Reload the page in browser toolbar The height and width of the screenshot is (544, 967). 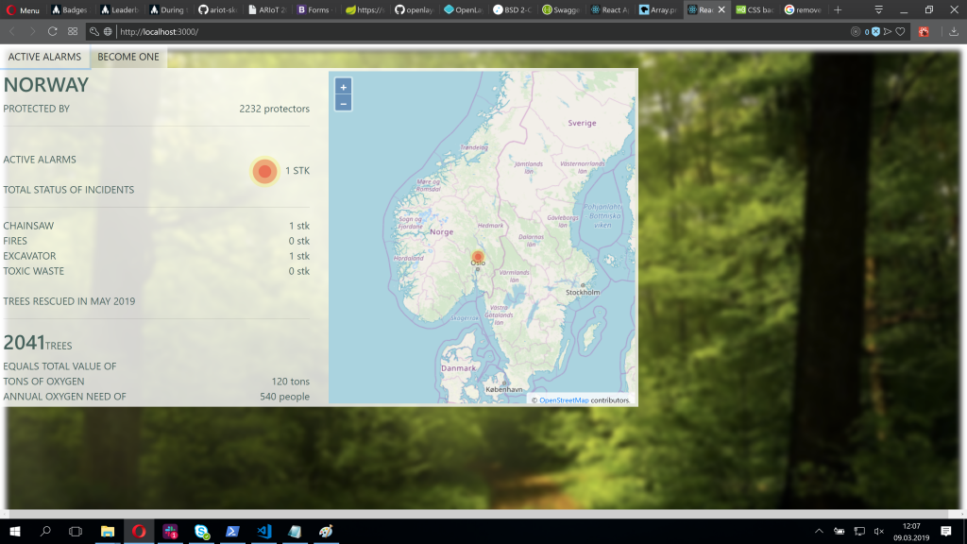[53, 31]
